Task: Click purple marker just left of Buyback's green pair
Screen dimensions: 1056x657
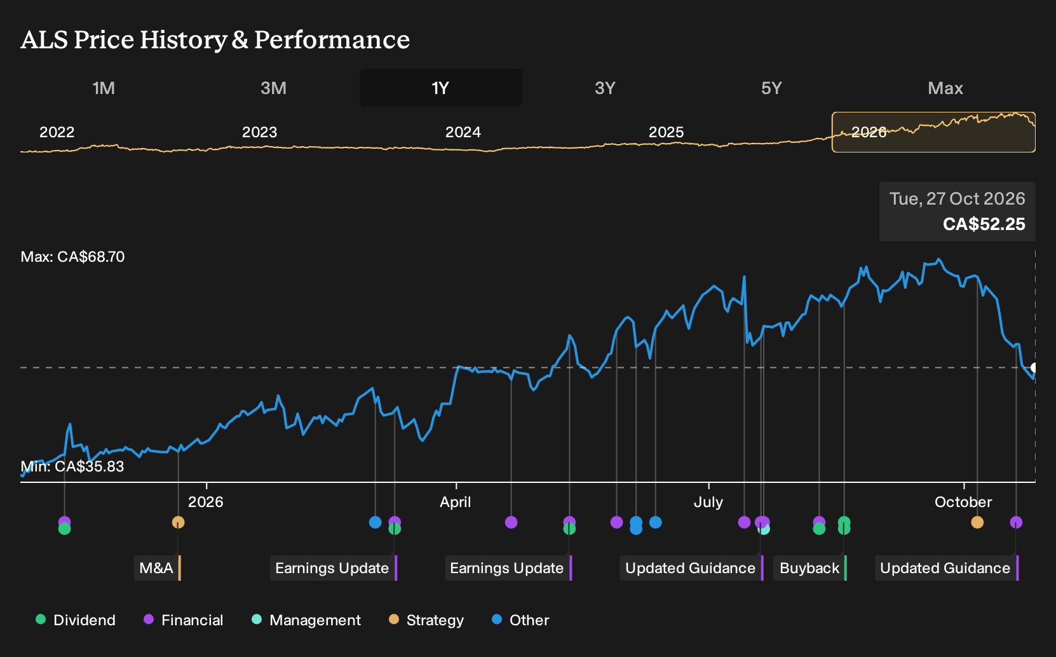Action: coord(819,522)
